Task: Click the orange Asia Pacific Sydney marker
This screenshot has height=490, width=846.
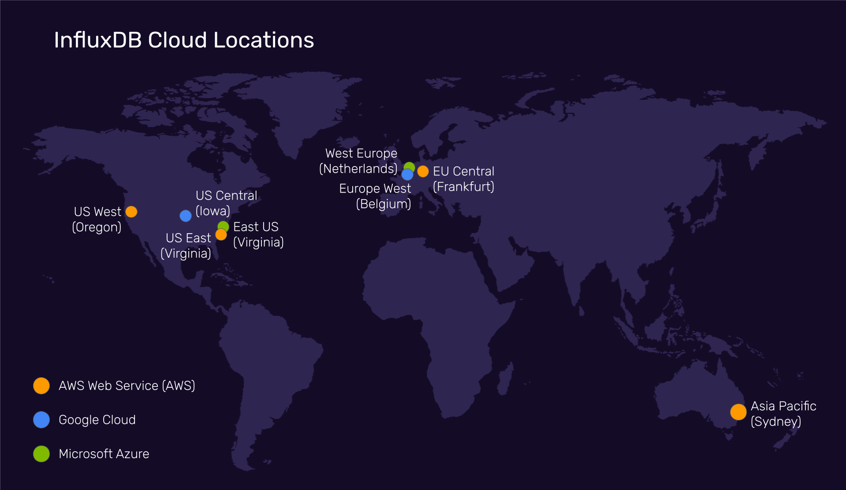Action: [738, 412]
